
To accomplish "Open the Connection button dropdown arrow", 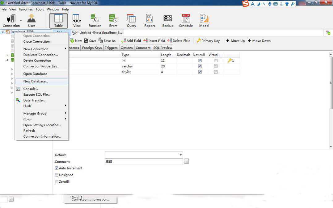I will click(21, 21).
